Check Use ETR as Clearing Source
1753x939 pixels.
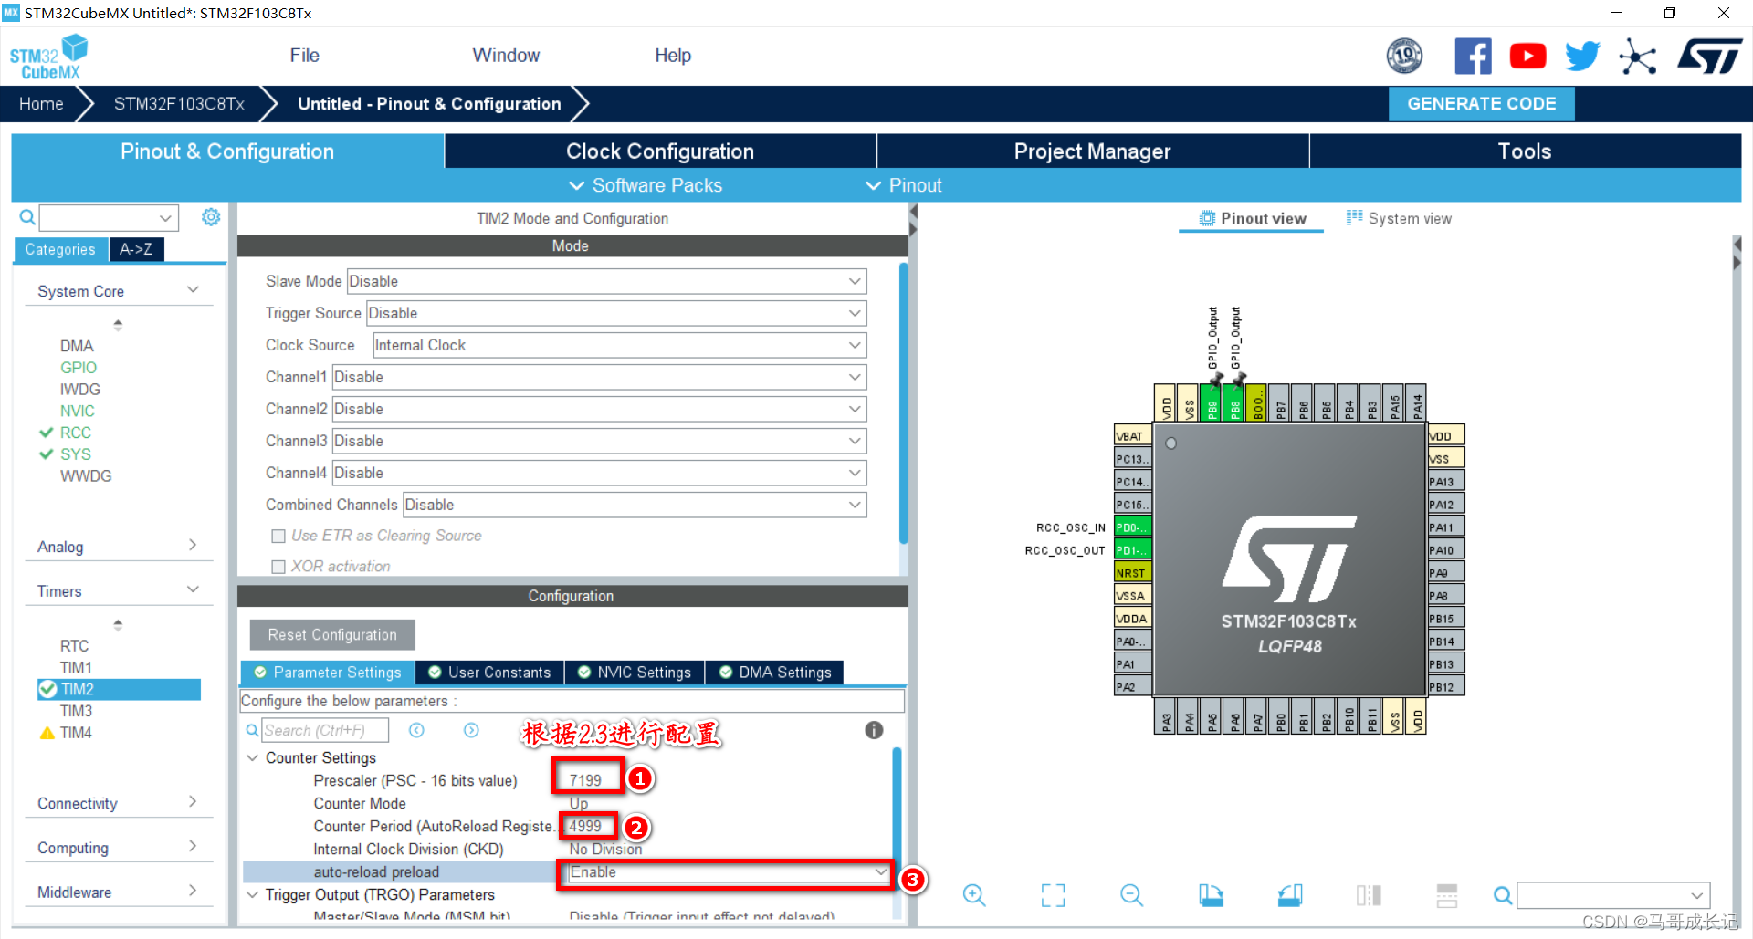point(278,536)
